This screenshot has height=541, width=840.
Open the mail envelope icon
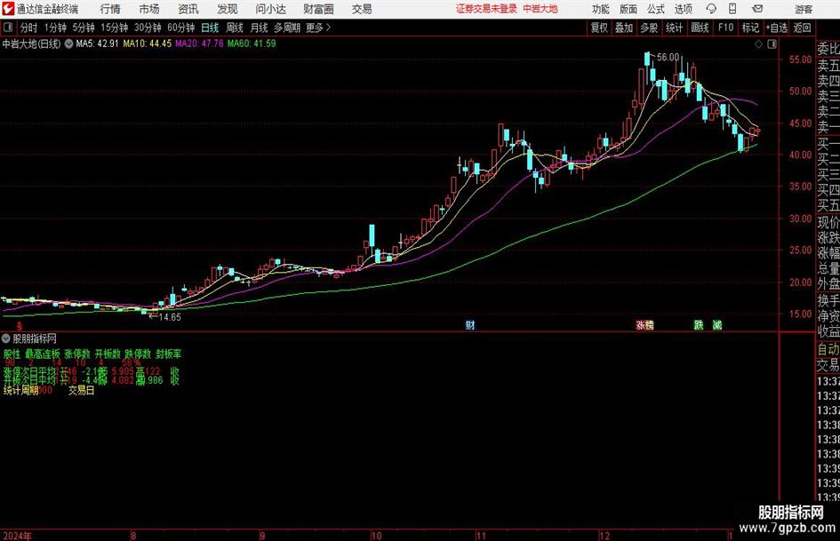(757, 9)
